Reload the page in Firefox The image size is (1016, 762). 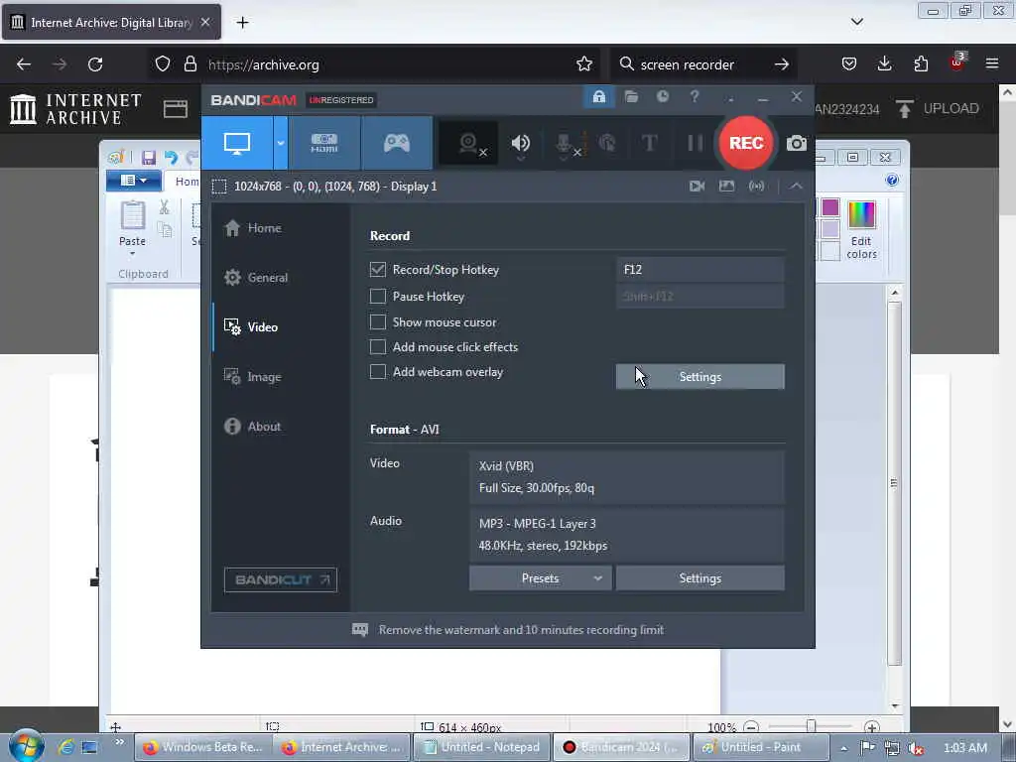click(95, 64)
